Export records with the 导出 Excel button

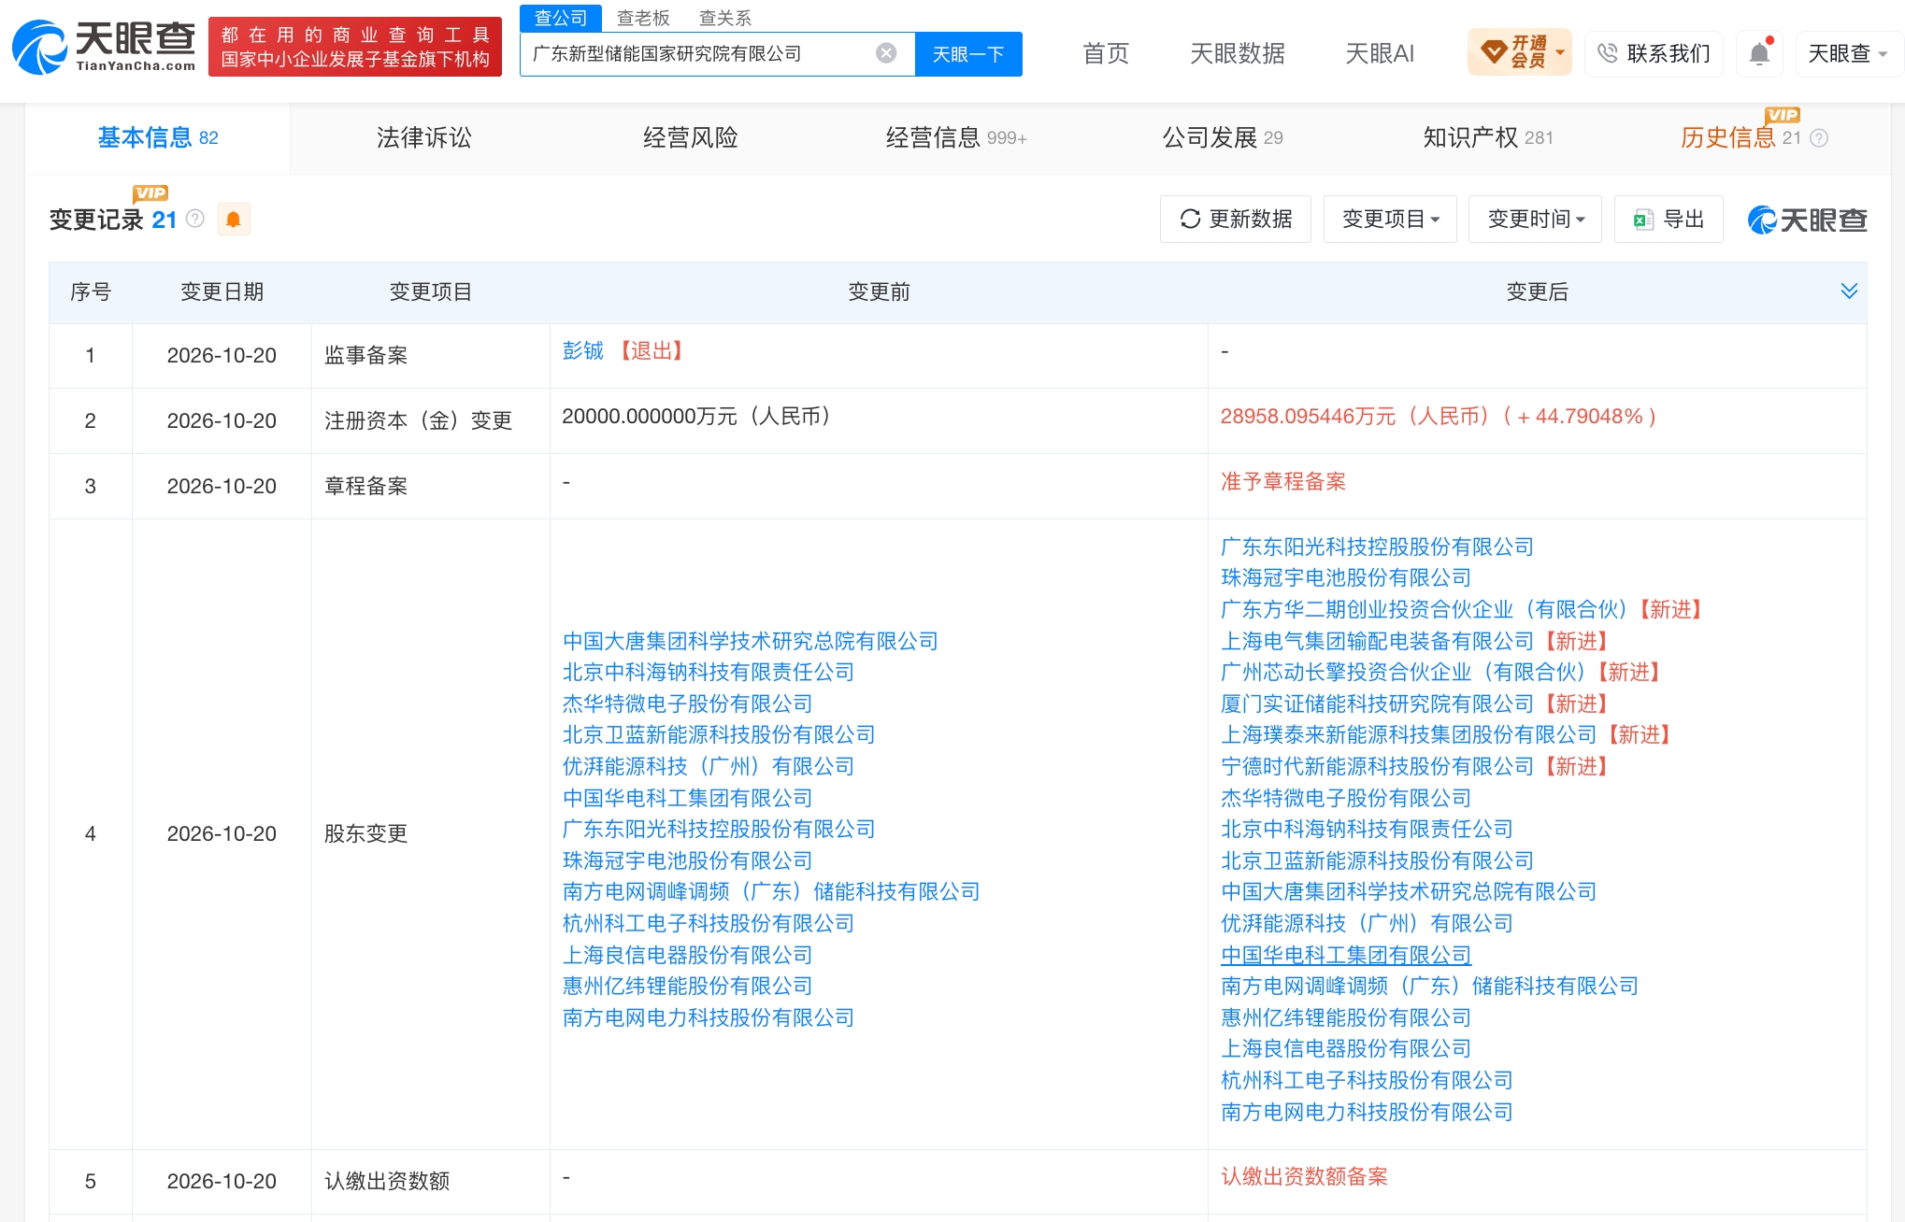click(x=1669, y=219)
